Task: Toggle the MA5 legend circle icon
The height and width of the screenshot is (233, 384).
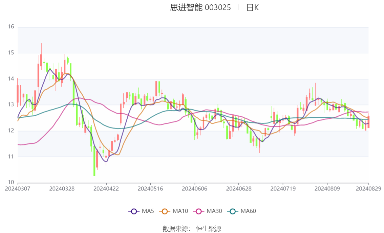Action: [134, 211]
